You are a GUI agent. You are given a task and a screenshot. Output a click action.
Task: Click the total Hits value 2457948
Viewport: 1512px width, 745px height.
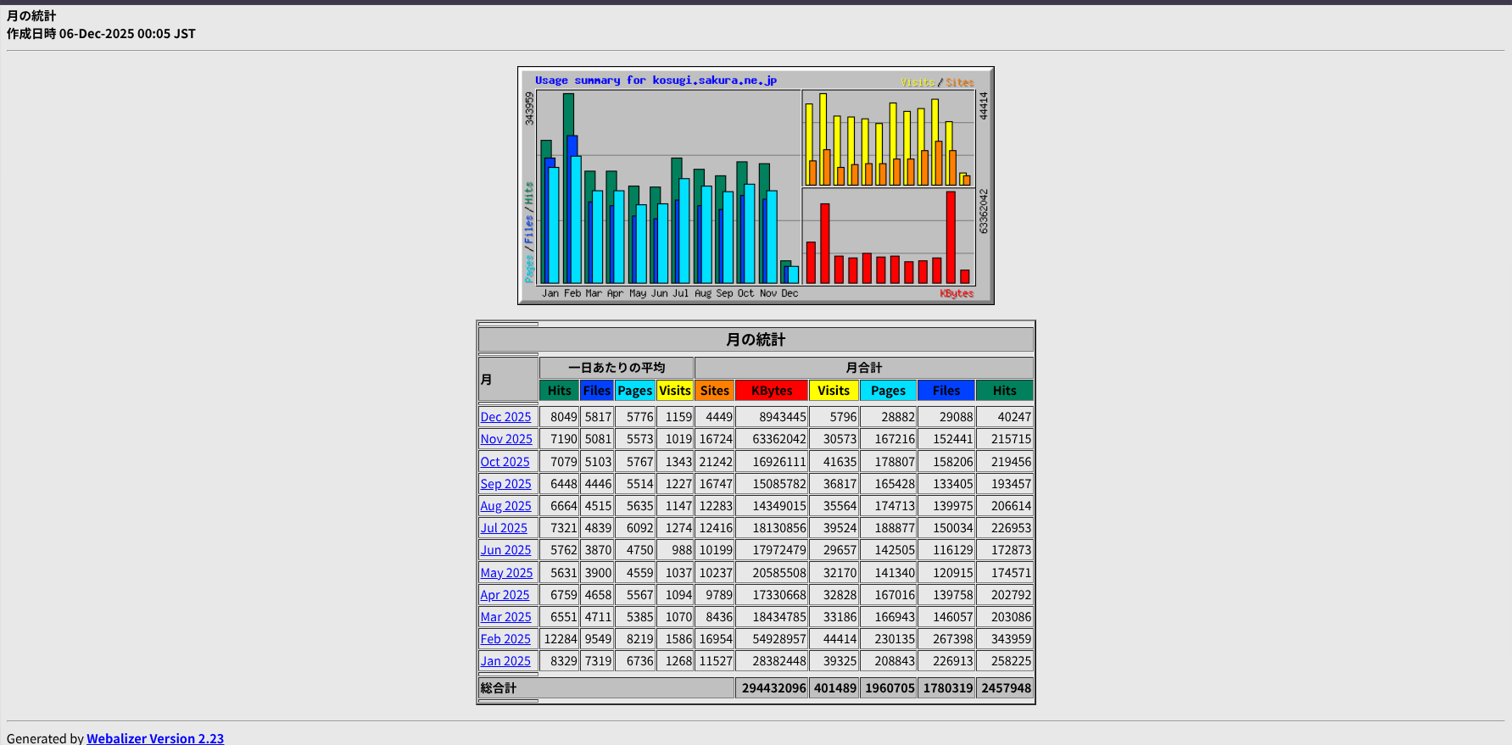click(x=1006, y=688)
